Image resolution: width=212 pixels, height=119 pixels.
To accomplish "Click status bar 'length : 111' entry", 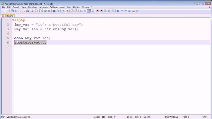I will [99, 117].
